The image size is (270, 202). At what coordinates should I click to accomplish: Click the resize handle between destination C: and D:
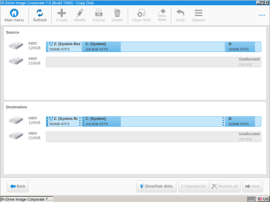[x=223, y=122]
